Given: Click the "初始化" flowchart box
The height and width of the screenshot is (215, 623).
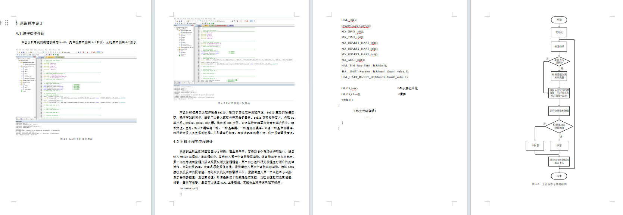Looking at the screenshot, I should (x=559, y=32).
